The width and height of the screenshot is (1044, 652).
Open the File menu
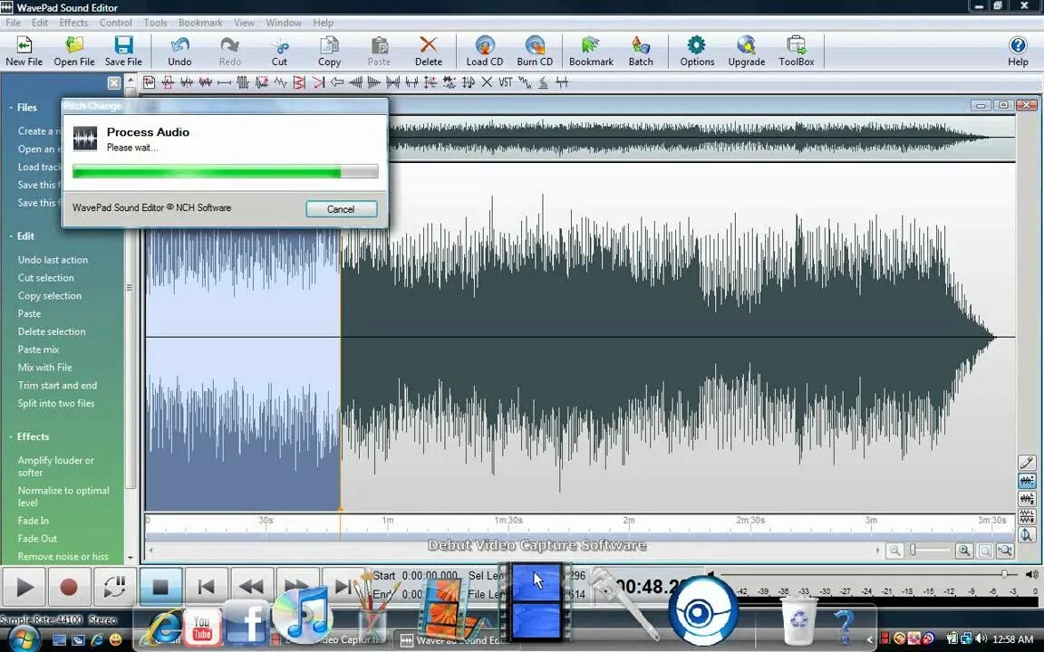pyautogui.click(x=13, y=23)
